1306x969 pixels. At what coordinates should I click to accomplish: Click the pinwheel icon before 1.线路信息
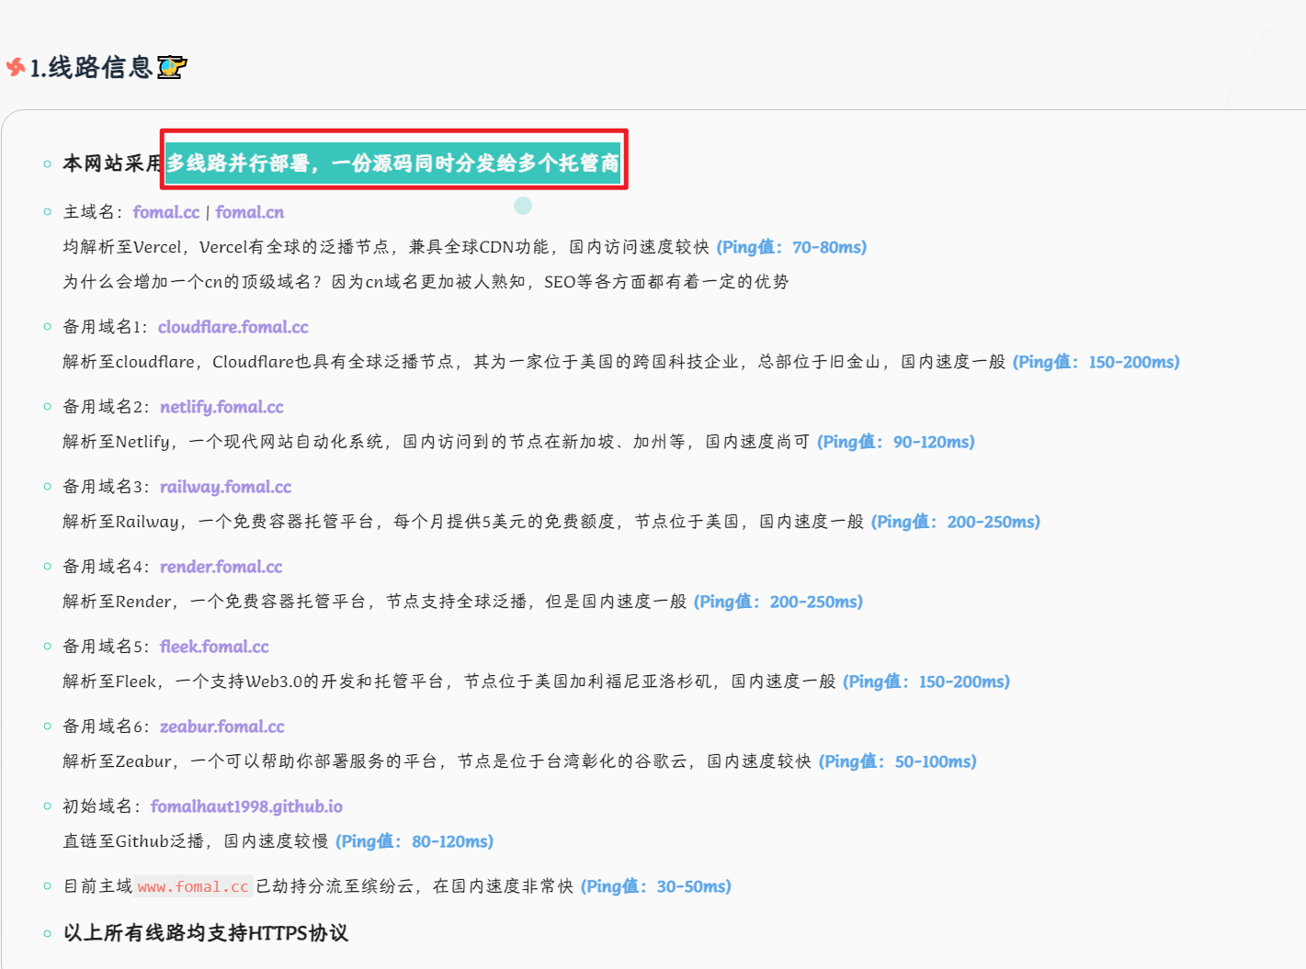coord(16,67)
